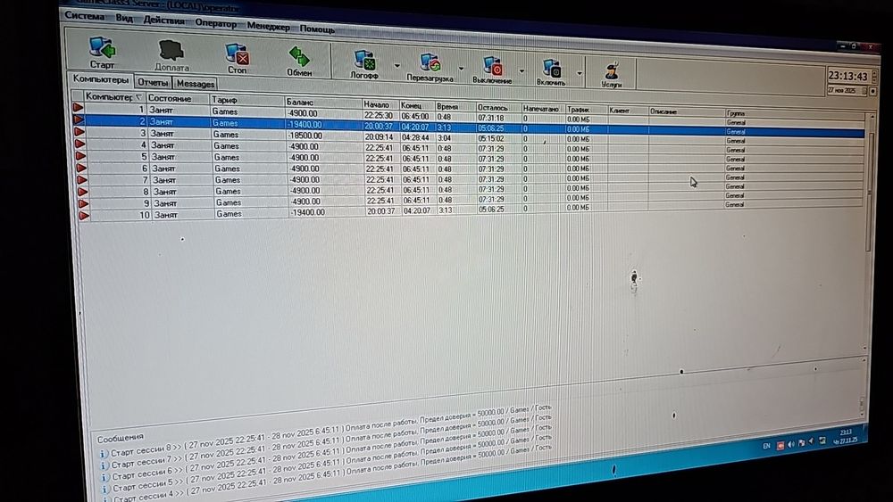Screen dimensions: 893x502
Task: Click red status arrow of computer 7
Action: (x=82, y=179)
